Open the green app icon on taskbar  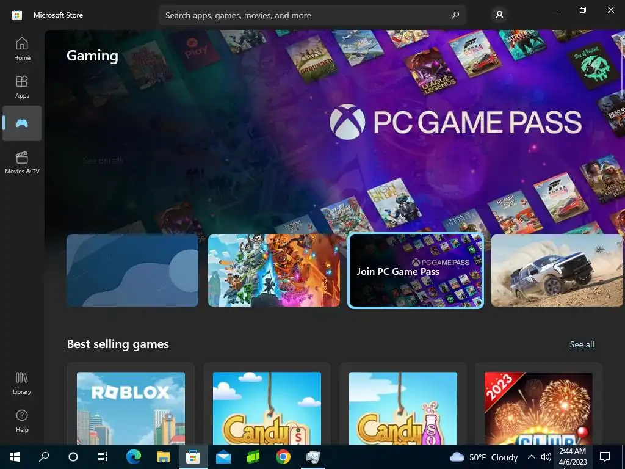[253, 457]
